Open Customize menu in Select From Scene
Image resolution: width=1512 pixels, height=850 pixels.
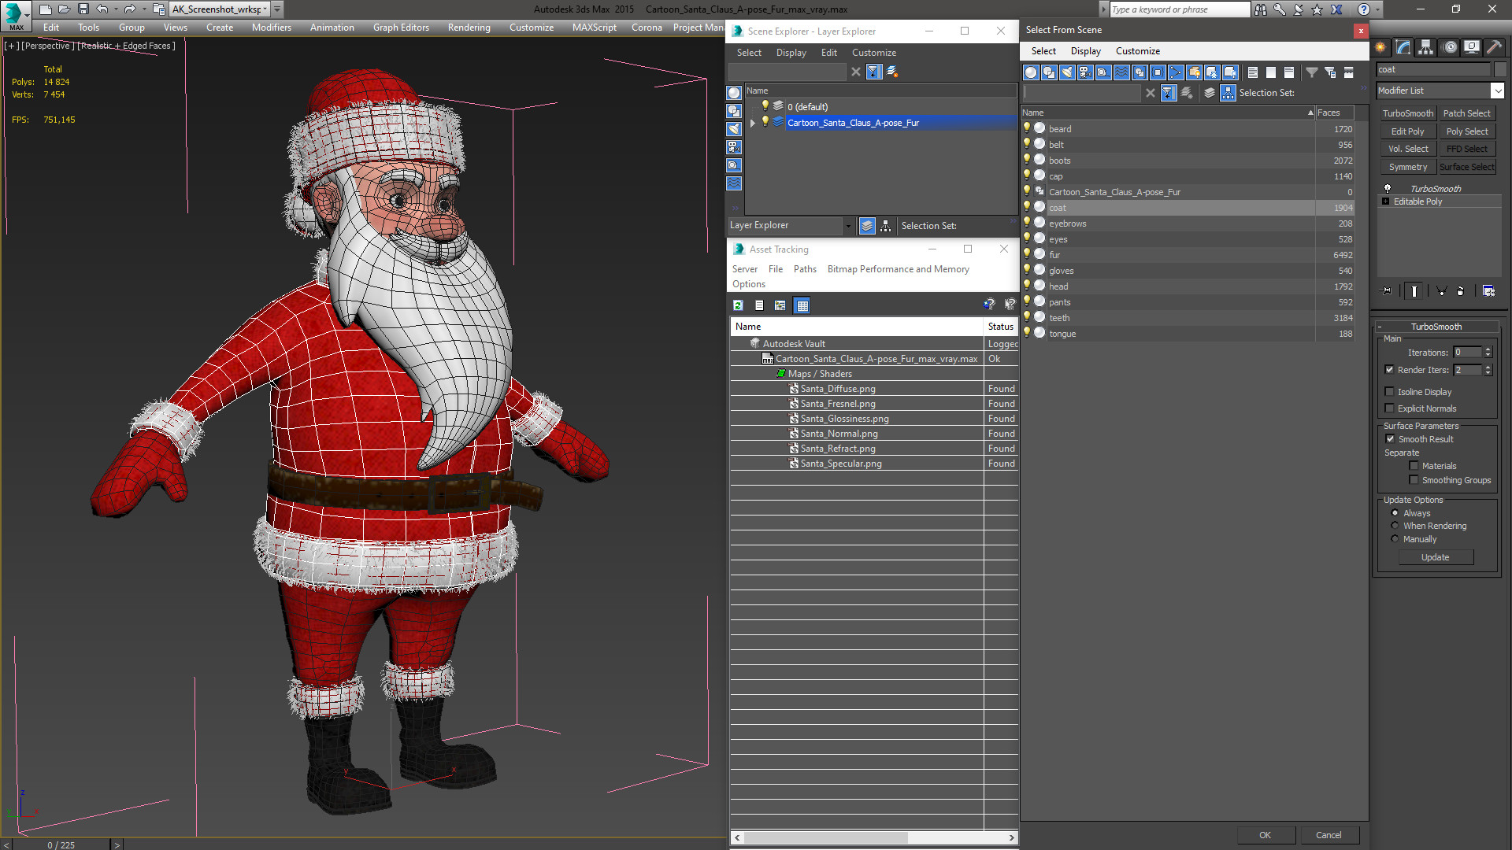pos(1137,51)
